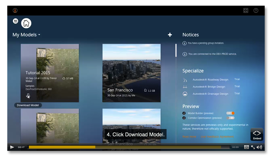
Task: Click the full screen icon in top bar
Action: tap(246, 11)
